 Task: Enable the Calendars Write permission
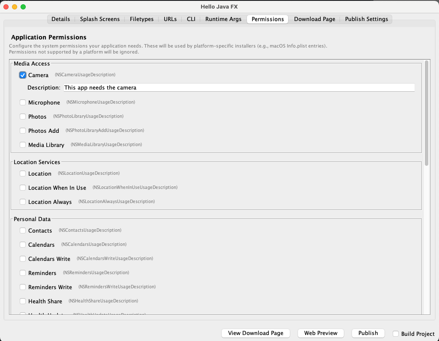23,259
